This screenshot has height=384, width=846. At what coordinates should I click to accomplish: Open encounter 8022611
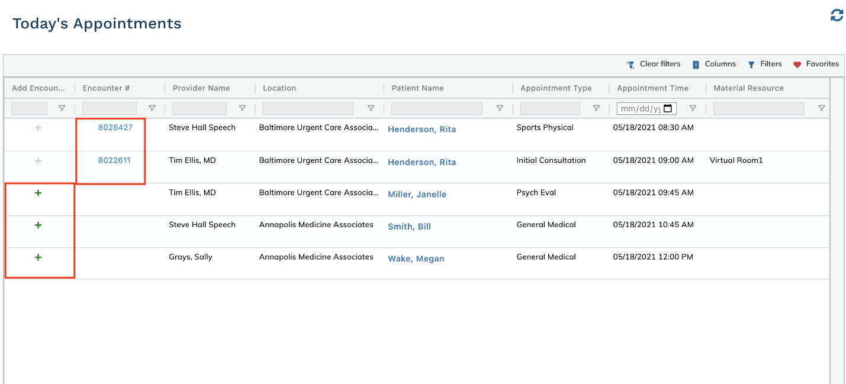tap(114, 160)
